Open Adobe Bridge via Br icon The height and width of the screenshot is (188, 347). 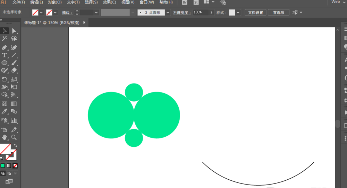[185, 2]
